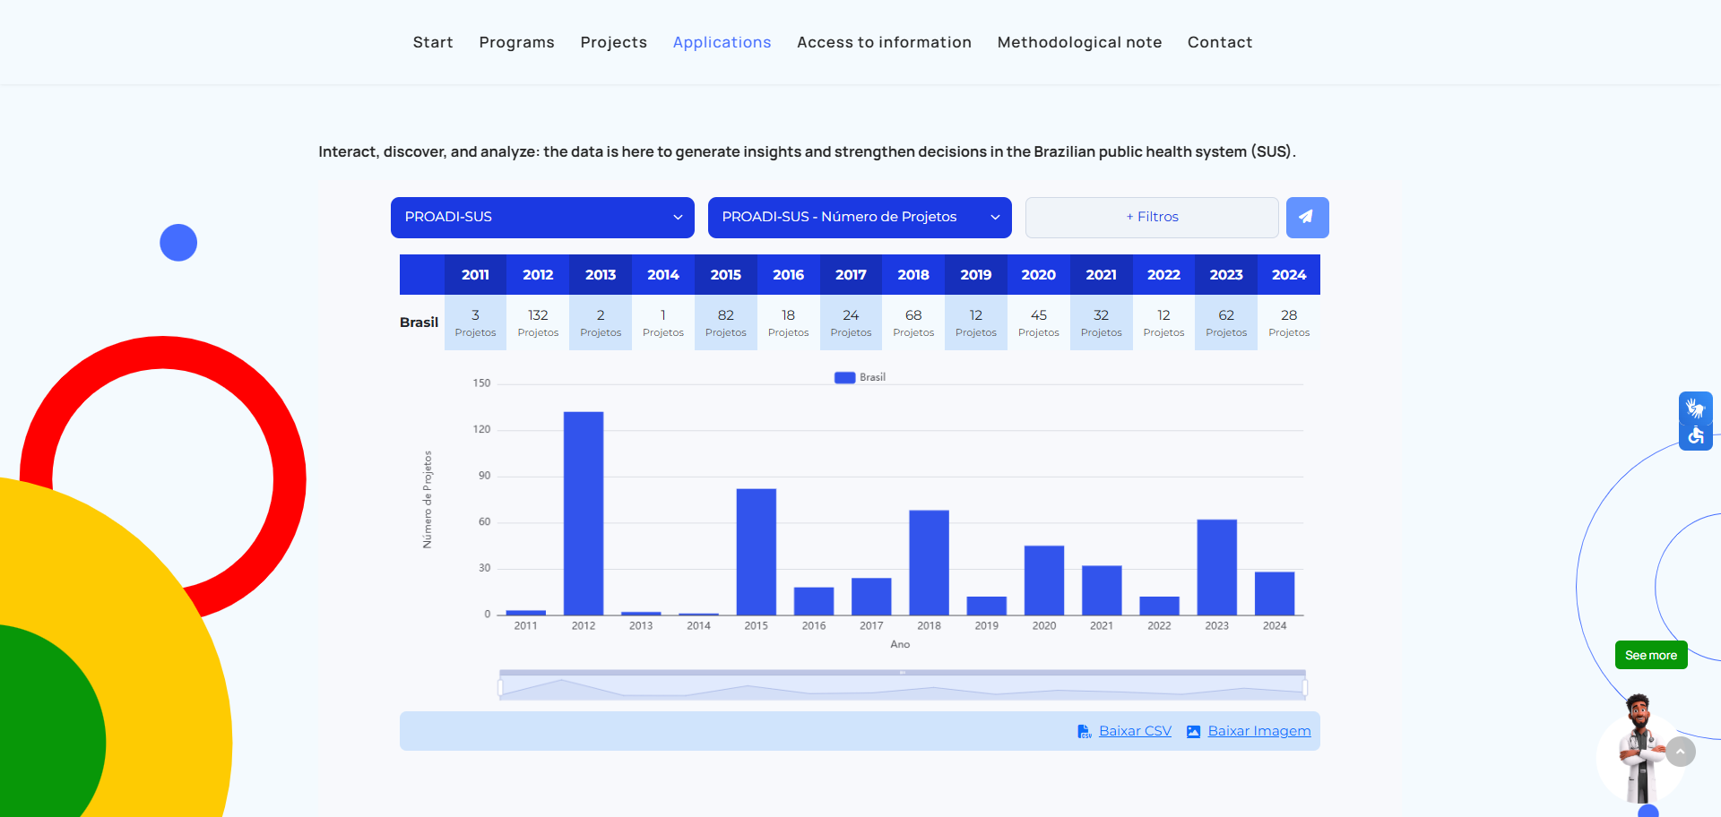The image size is (1721, 817).
Task: Open the sign language accessibility widget
Action: point(1695,408)
